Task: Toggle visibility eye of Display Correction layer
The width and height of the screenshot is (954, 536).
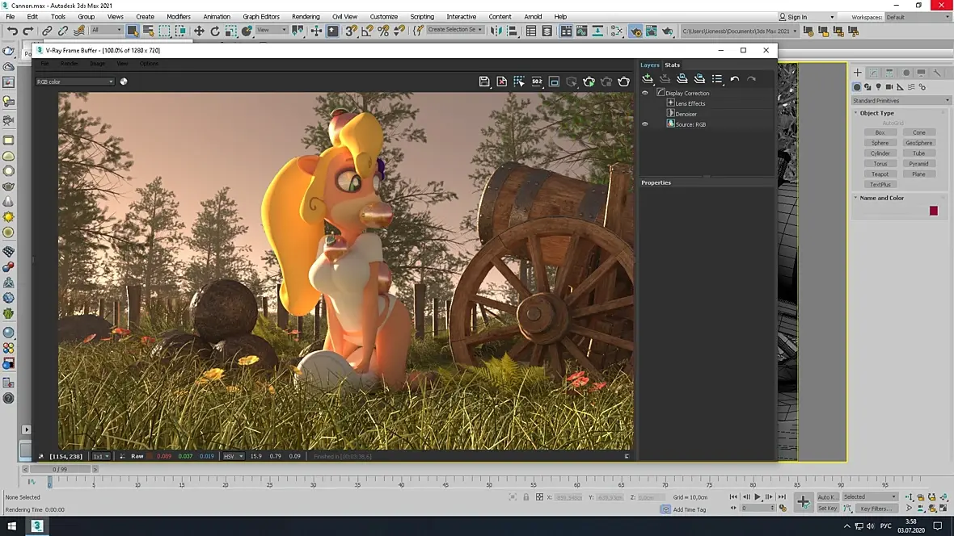Action: 645,94
